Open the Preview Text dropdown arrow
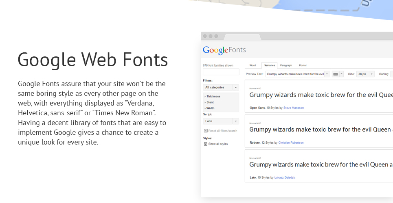 tap(327, 74)
